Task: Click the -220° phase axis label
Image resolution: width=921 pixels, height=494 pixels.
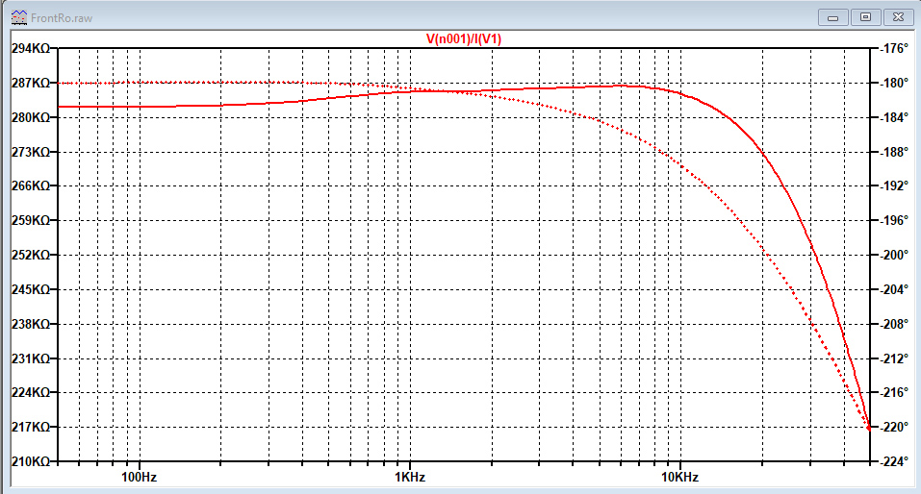Action: (894, 427)
